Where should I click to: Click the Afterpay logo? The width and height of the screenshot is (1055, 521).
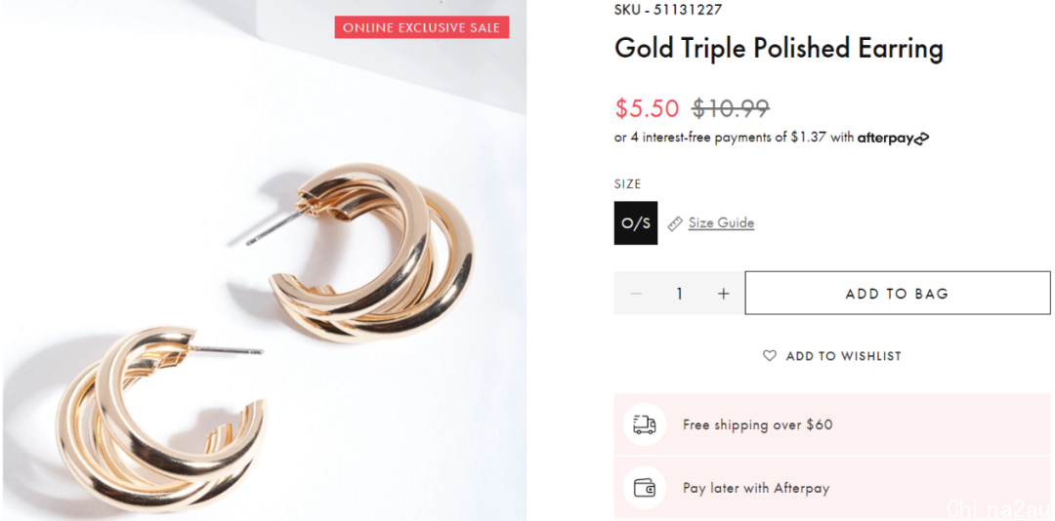[893, 138]
